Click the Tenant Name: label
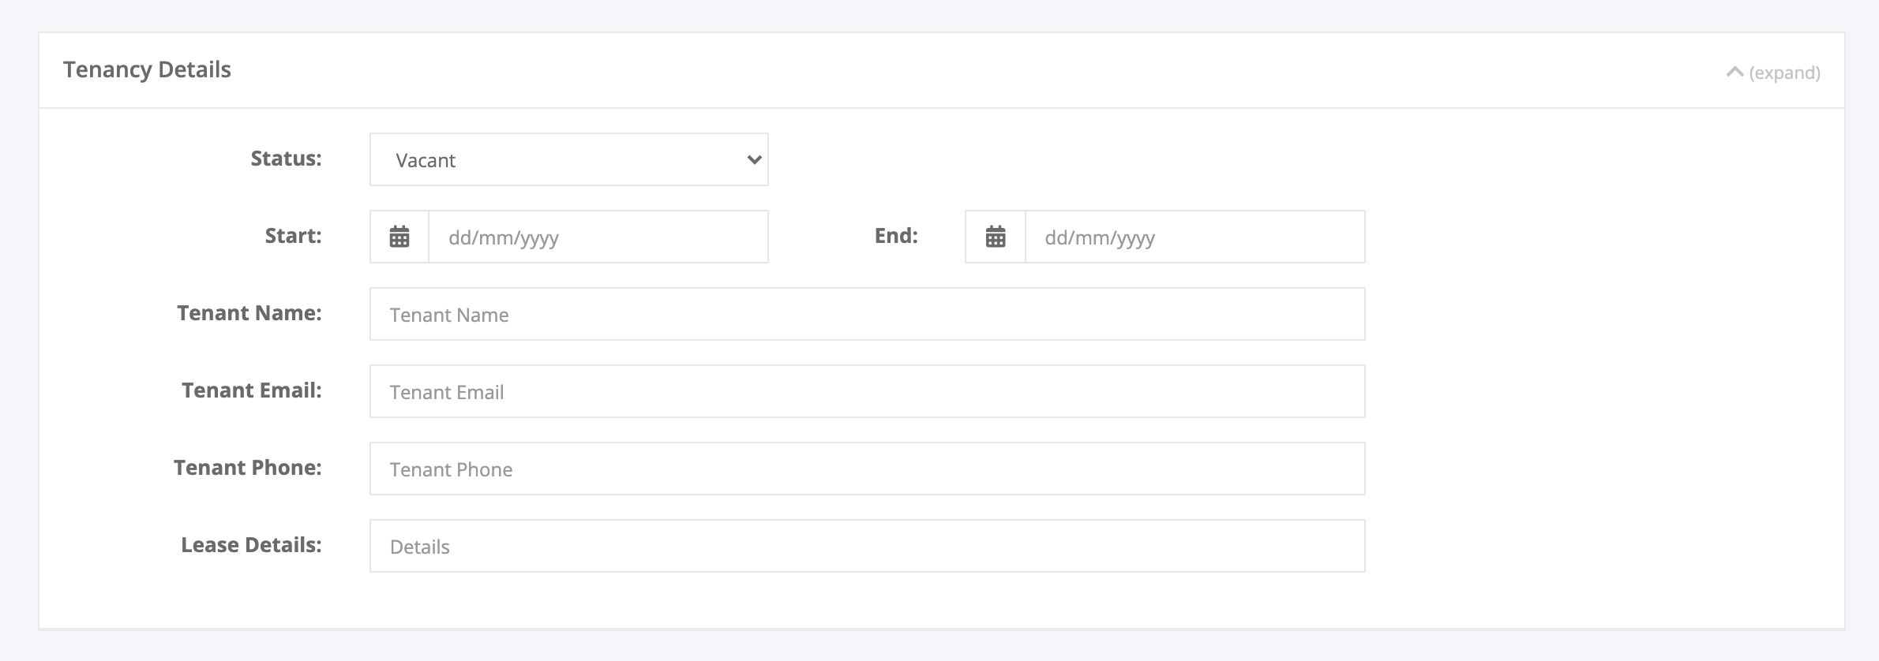Screen dimensions: 1879x661 coord(249,313)
